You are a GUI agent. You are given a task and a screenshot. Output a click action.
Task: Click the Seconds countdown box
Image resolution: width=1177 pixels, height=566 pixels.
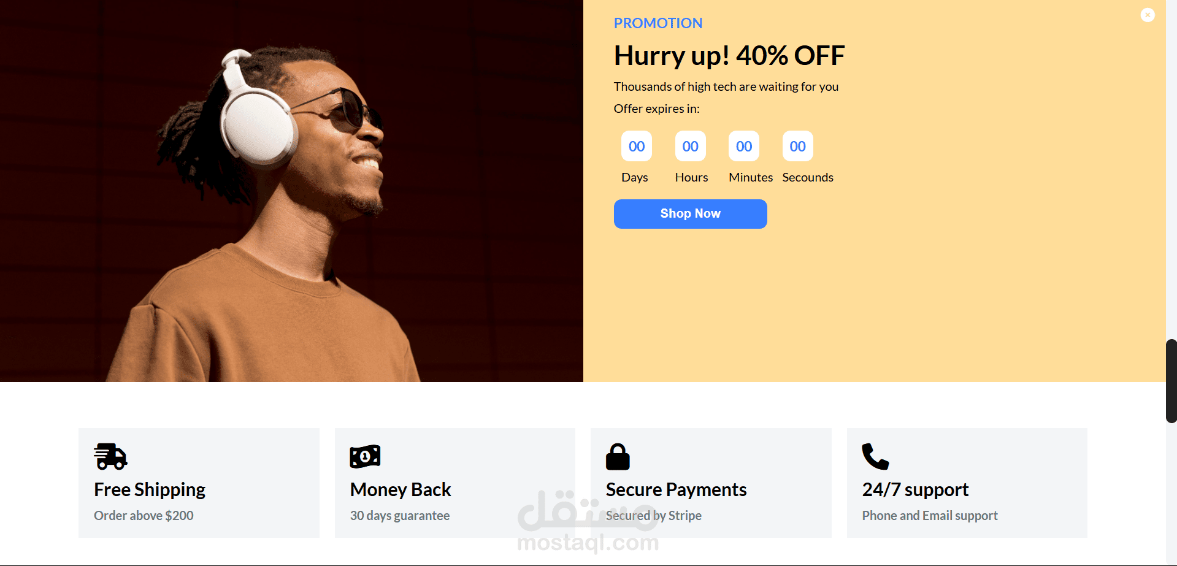[798, 146]
